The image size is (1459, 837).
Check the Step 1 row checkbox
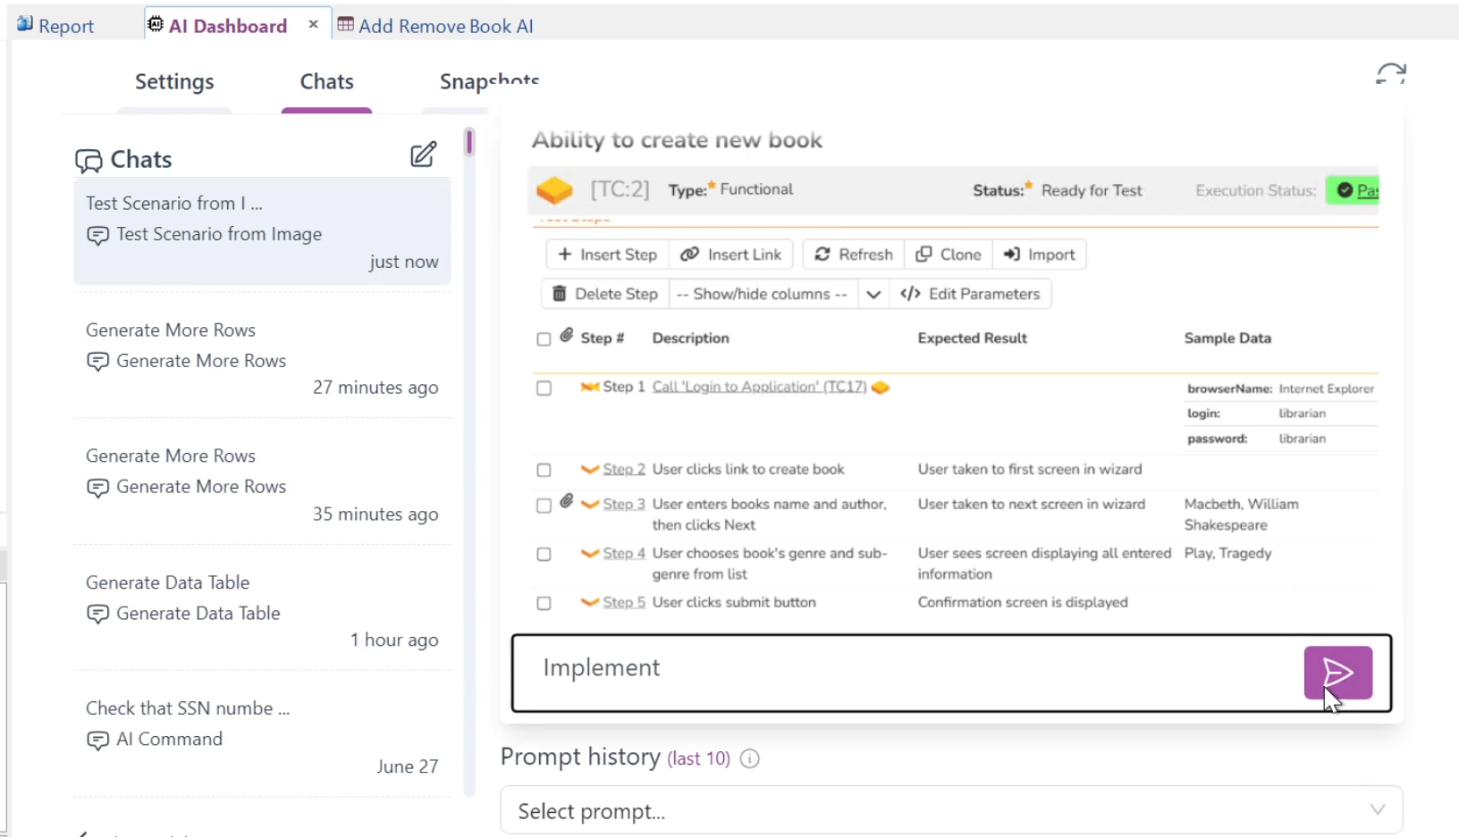pos(544,389)
